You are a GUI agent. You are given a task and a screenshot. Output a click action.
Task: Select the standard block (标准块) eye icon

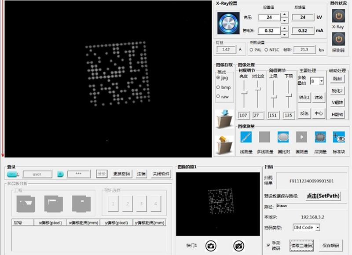(x=338, y=137)
